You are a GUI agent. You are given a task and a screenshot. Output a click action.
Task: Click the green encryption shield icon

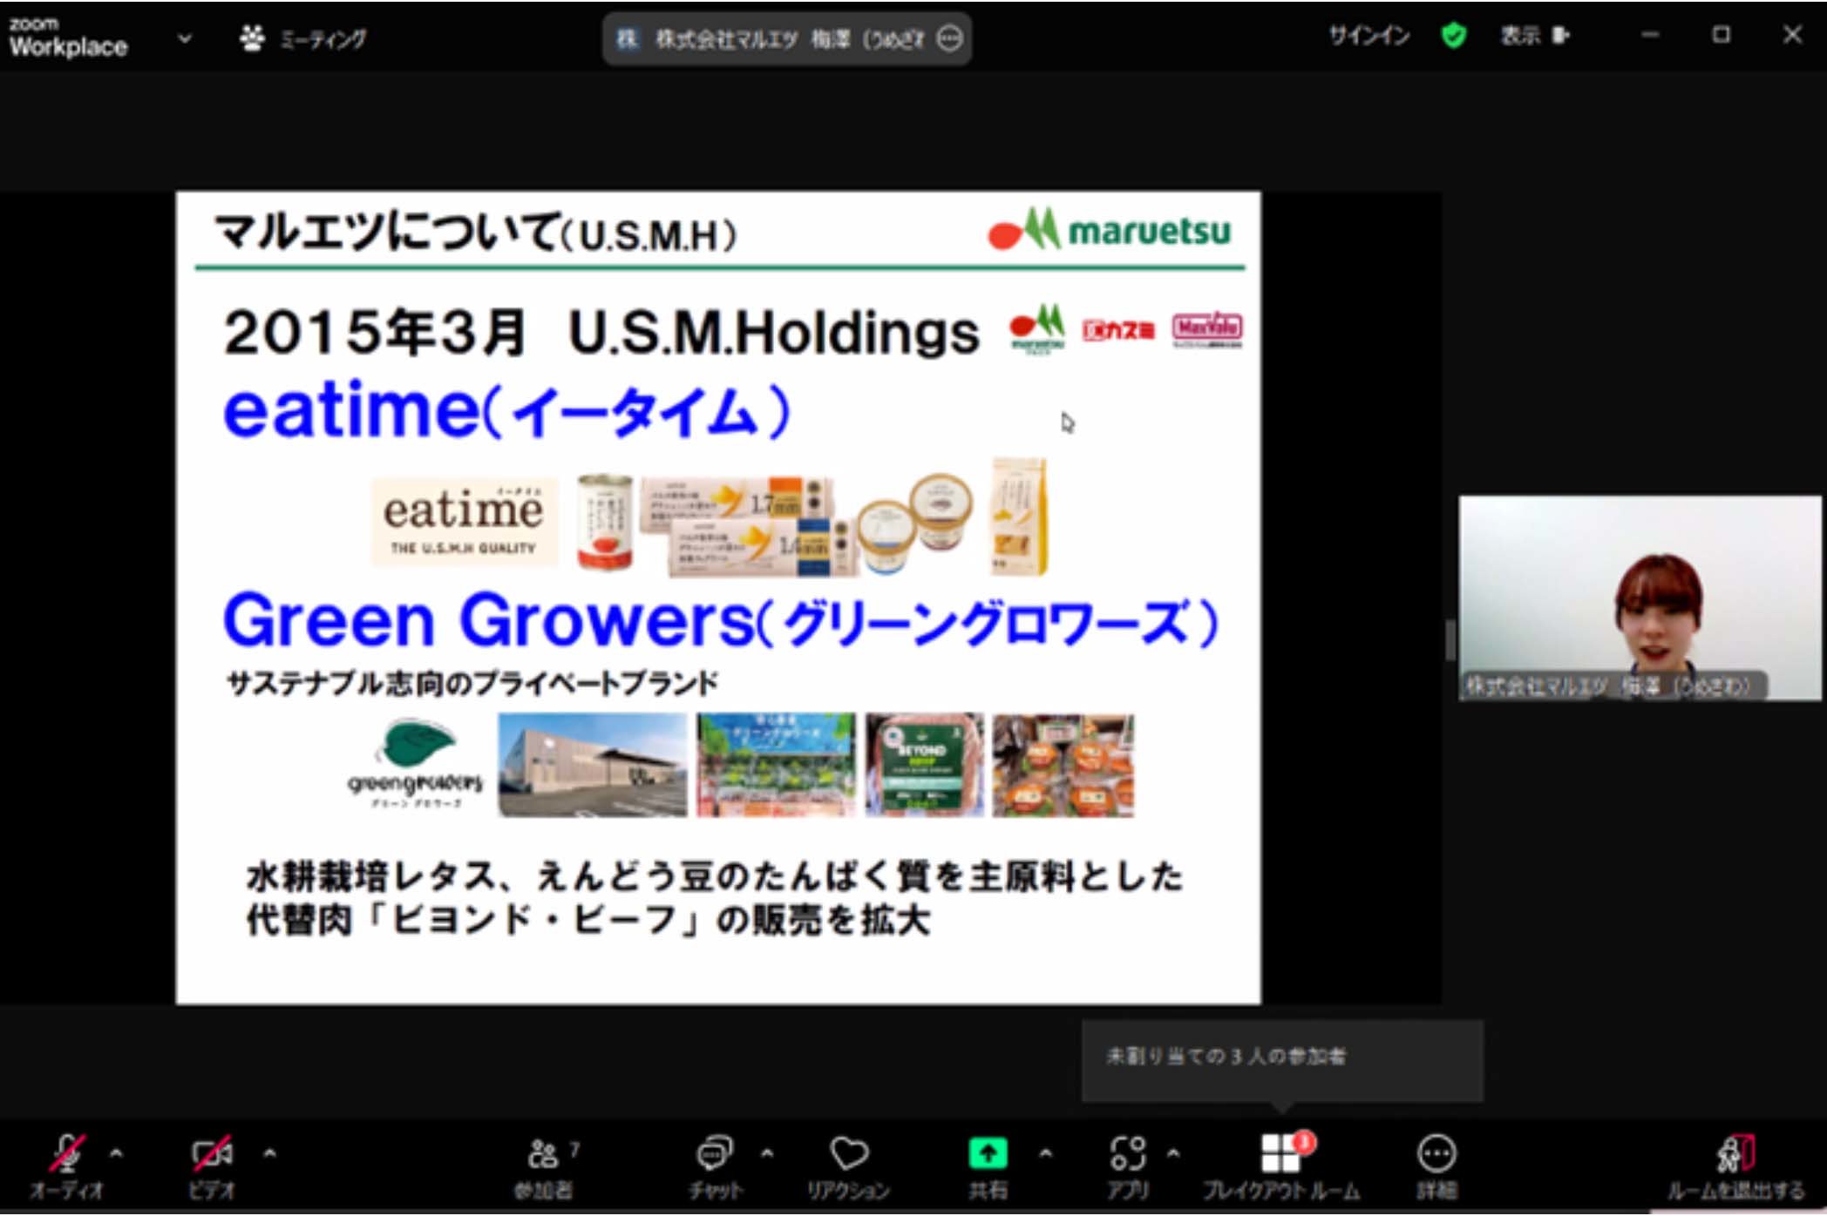tap(1453, 36)
